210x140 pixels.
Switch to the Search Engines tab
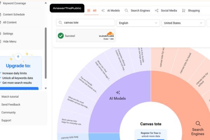click(138, 10)
